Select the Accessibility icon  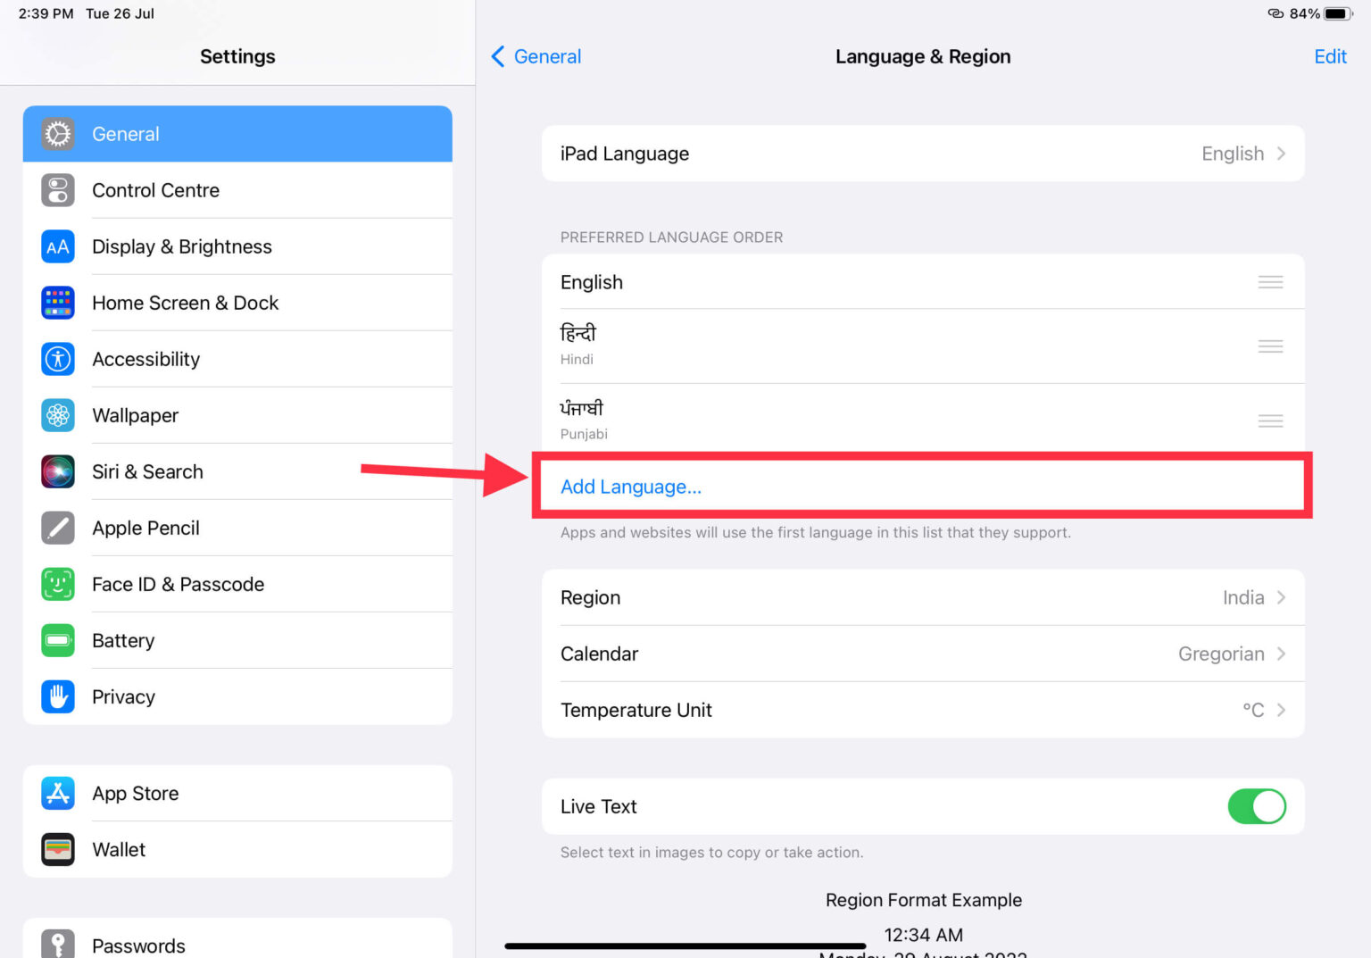(x=57, y=359)
